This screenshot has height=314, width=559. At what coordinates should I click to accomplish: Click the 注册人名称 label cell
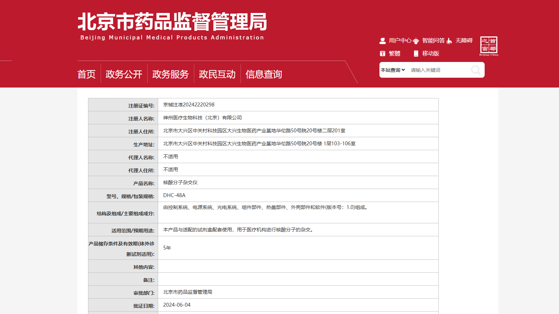[x=123, y=118]
